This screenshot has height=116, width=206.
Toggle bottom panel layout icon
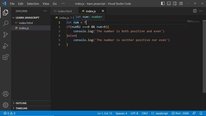pyautogui.click(x=169, y=4)
